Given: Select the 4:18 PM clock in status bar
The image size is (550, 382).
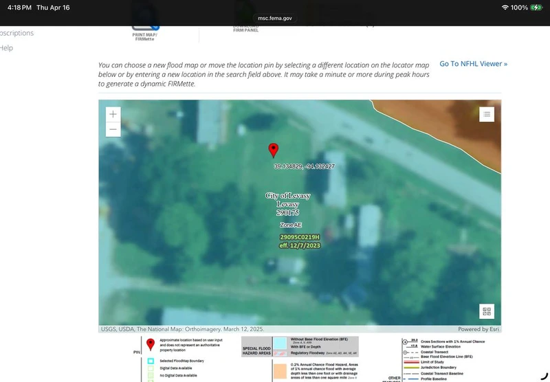Looking at the screenshot, I should [19, 8].
